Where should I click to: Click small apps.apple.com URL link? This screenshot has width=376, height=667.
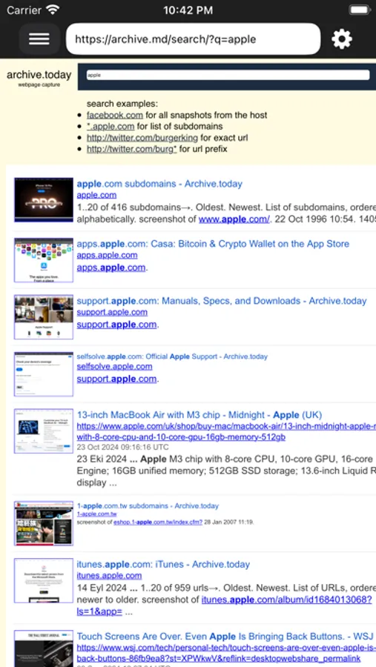click(x=107, y=255)
